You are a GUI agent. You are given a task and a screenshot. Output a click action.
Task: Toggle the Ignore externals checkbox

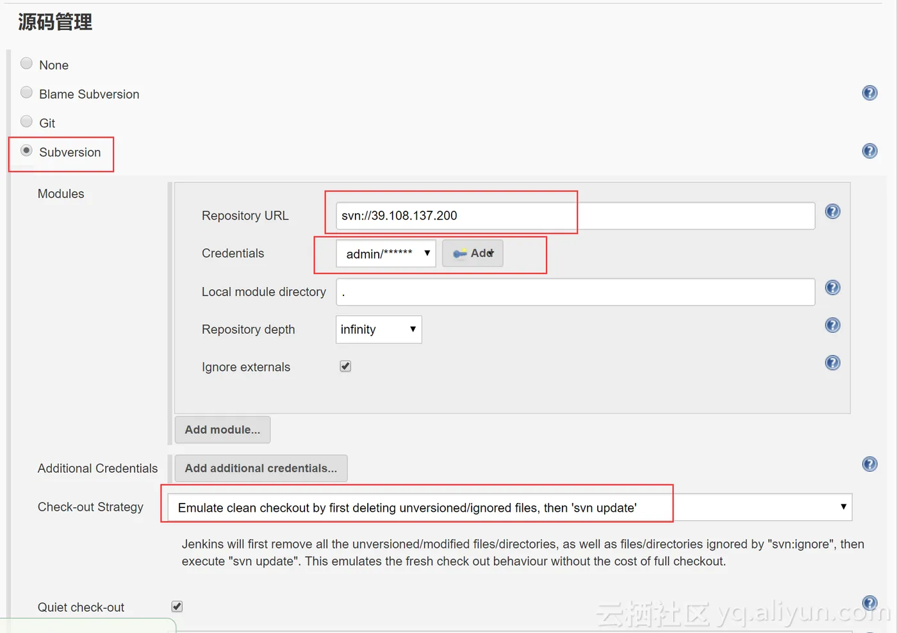pos(345,366)
